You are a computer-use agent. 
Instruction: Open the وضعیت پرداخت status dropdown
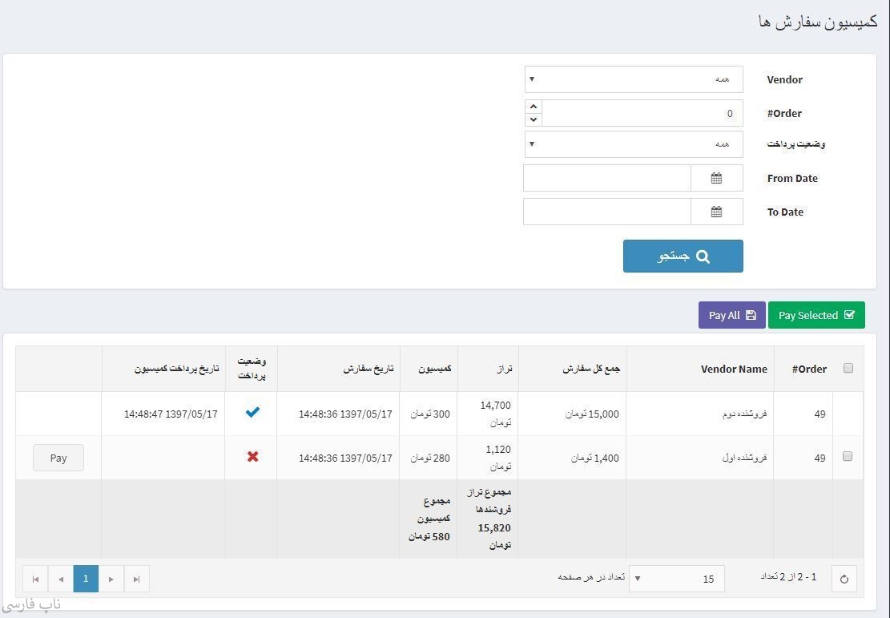pos(634,144)
